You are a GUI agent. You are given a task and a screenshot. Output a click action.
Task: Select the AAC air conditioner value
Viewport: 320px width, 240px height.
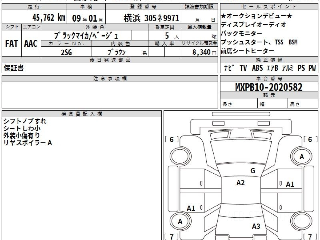coord(31,44)
